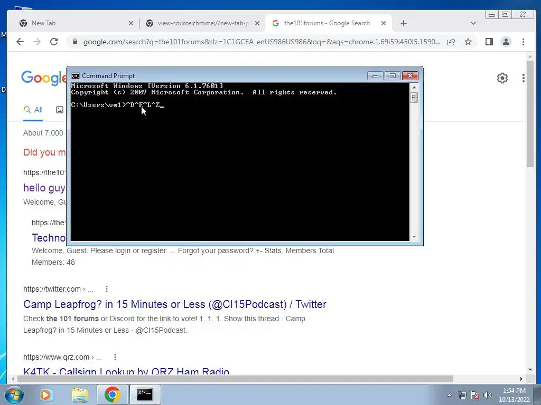Image resolution: width=541 pixels, height=405 pixels.
Task: Click the volume speaker tray icon
Action: [488, 395]
